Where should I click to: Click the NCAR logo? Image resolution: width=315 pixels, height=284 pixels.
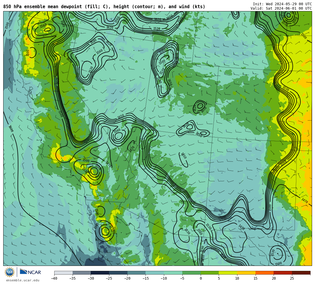tap(30, 272)
